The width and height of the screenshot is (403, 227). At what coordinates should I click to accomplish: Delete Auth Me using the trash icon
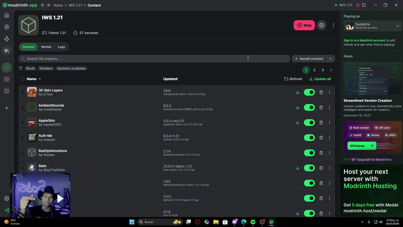[321, 138]
